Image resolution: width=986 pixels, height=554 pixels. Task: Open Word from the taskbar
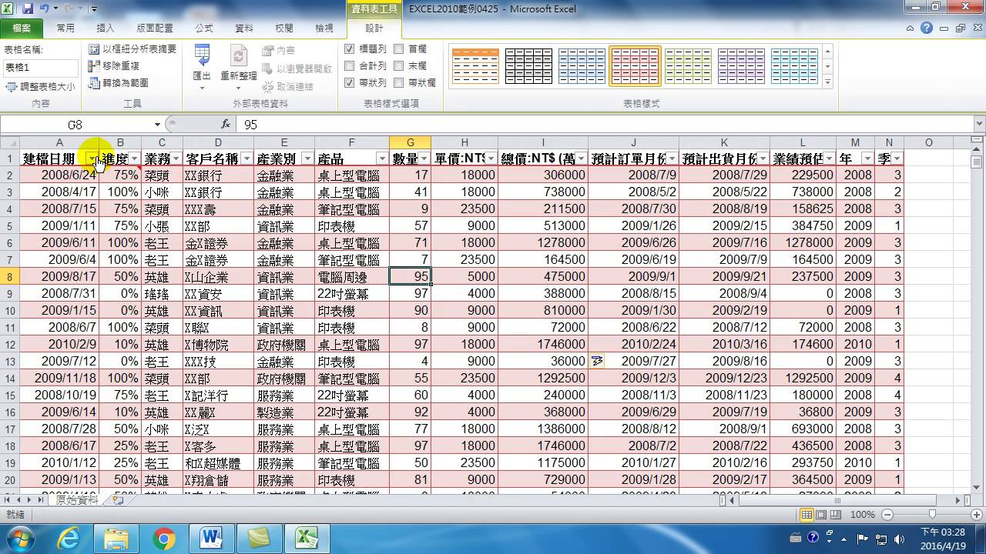[210, 537]
